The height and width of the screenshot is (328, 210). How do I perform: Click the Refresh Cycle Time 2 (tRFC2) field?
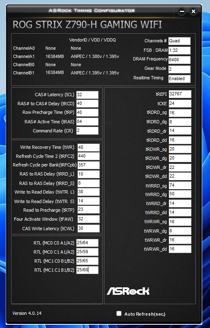[88, 156]
